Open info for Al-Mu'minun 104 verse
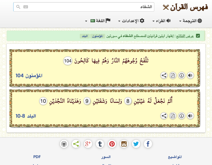This screenshot has width=212, height=165. click(x=181, y=75)
